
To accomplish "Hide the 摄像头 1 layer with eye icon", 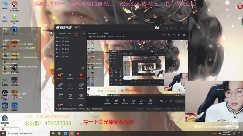I will point(57,41).
